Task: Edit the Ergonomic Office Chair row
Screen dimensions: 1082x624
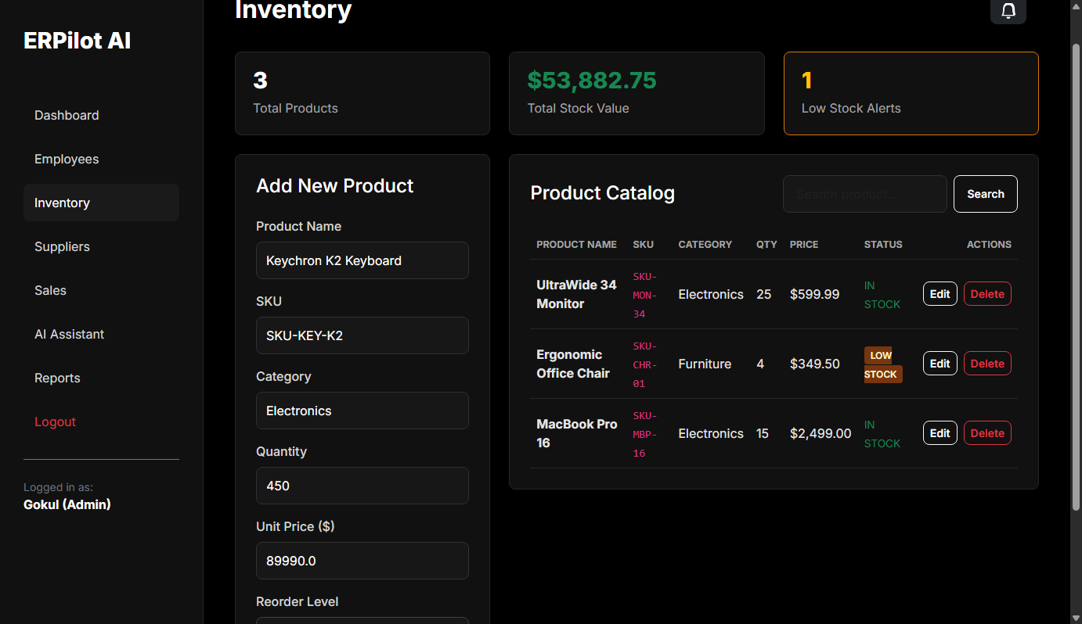Action: tap(940, 364)
